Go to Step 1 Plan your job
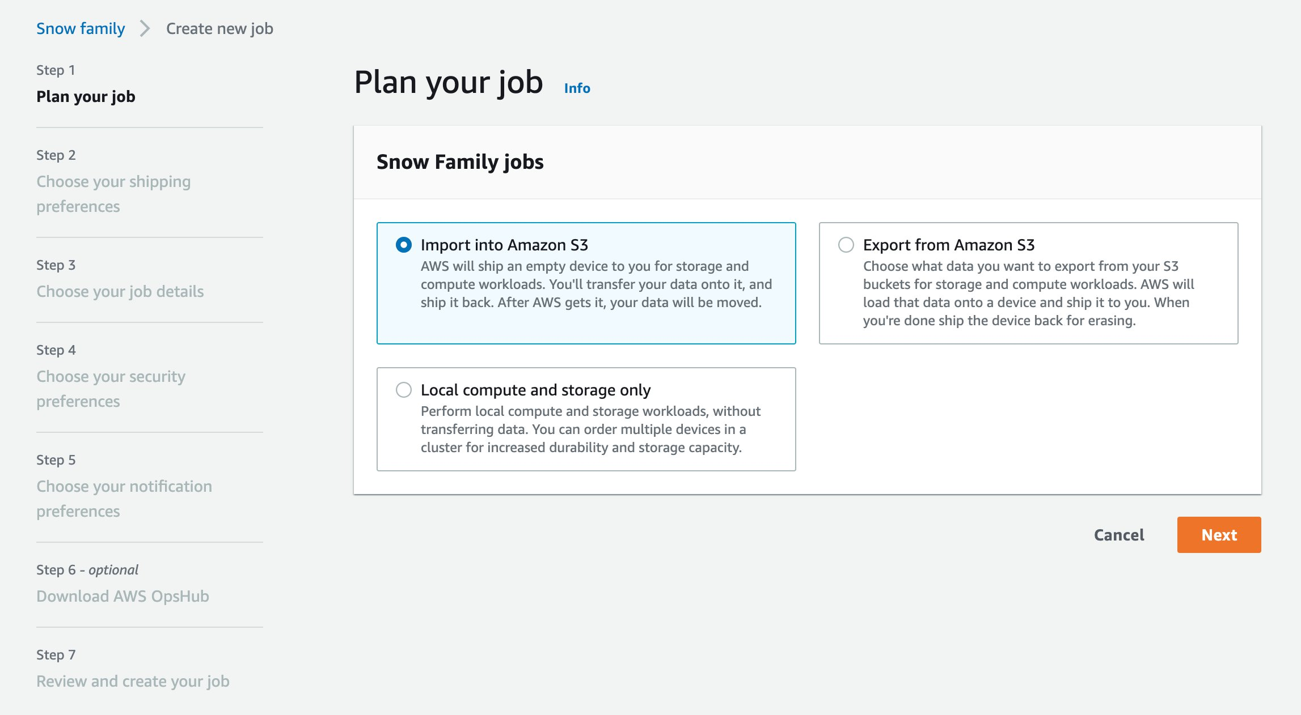The width and height of the screenshot is (1301, 715). point(86,96)
